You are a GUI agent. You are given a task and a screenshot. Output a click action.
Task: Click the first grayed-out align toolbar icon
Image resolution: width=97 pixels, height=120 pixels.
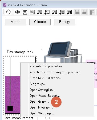pyautogui.click(x=77, y=12)
